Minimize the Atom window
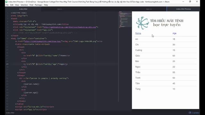This screenshot has width=205, height=115. click(183, 2)
